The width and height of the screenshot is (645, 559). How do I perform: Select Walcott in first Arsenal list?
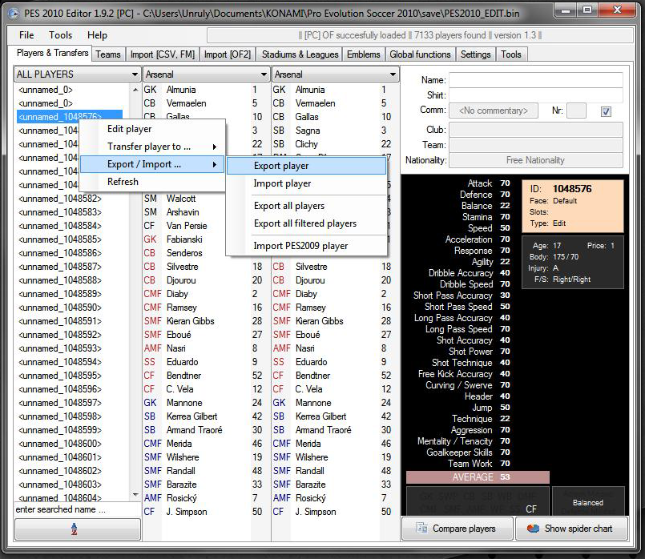tap(181, 199)
